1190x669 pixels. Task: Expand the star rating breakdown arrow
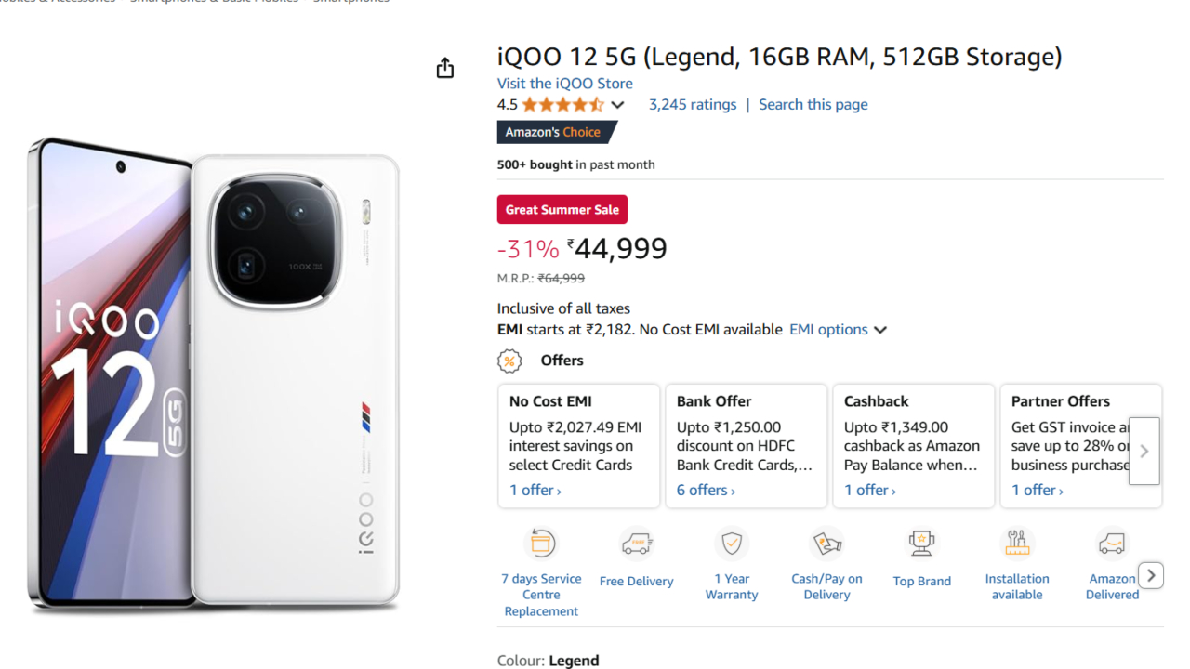pyautogui.click(x=617, y=105)
